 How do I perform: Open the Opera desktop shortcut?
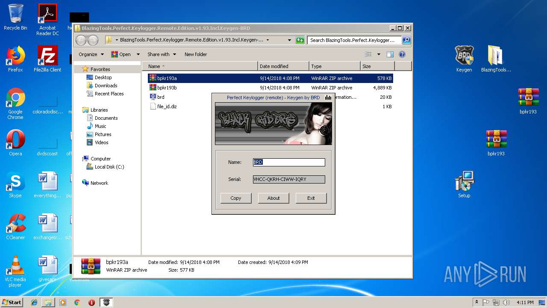coord(15,143)
